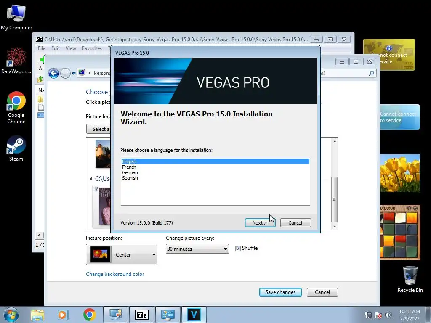This screenshot has width=431, height=323.
Task: Open Steam desktop shortcut
Action: [16, 148]
